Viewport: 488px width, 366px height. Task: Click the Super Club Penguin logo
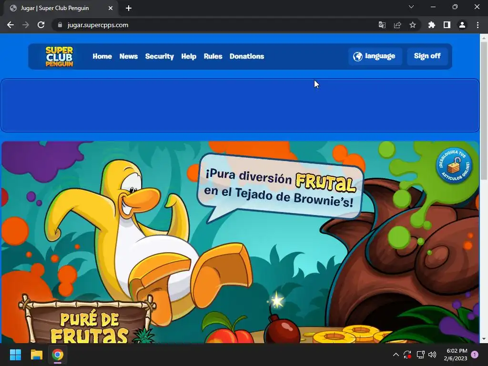pyautogui.click(x=59, y=56)
